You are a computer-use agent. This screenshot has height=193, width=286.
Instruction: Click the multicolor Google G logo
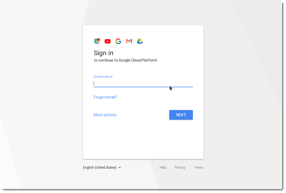118,41
